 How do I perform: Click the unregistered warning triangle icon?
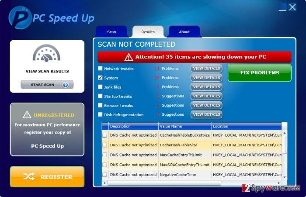27,115
